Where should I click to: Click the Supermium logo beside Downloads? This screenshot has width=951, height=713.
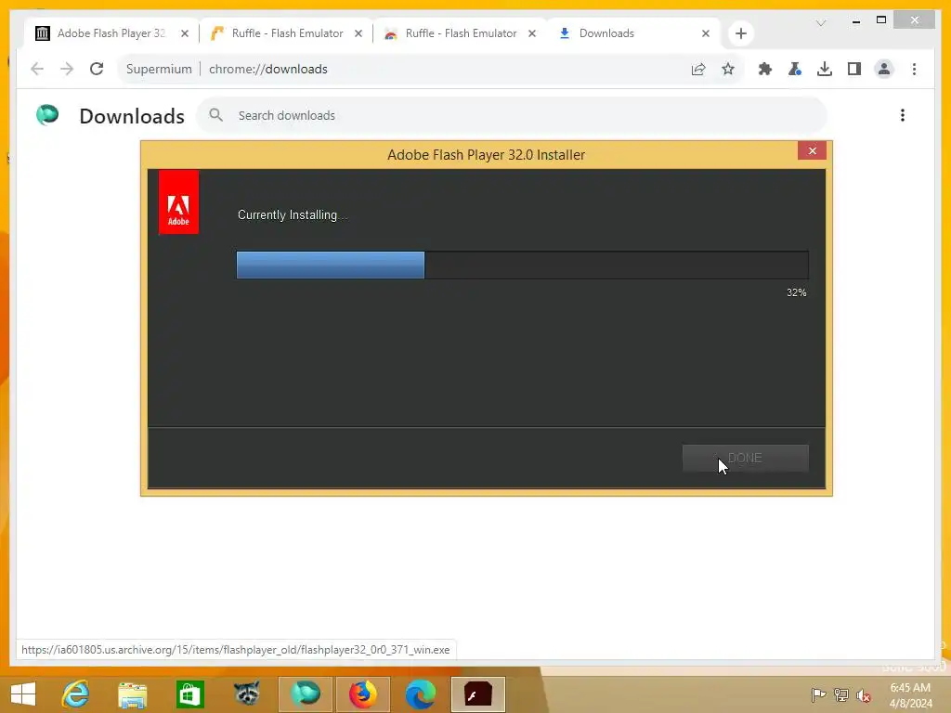pyautogui.click(x=47, y=114)
